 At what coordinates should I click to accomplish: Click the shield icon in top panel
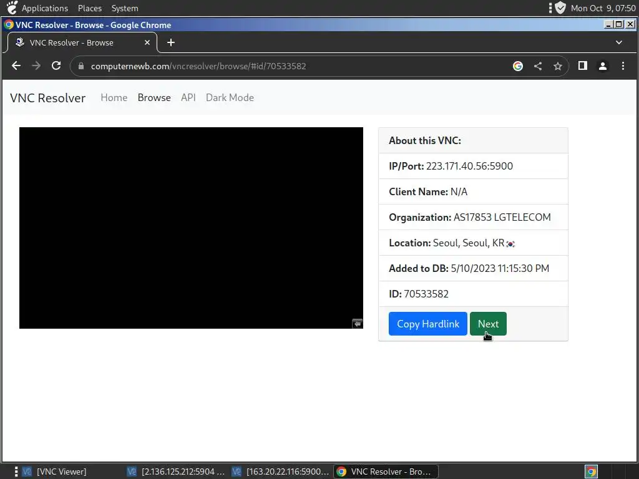[x=561, y=7]
